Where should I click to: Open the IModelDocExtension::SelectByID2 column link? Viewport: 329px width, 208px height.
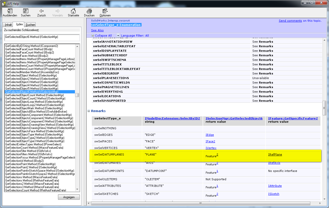click(x=172, y=118)
